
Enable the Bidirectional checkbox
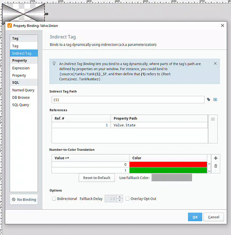[x=54, y=199]
